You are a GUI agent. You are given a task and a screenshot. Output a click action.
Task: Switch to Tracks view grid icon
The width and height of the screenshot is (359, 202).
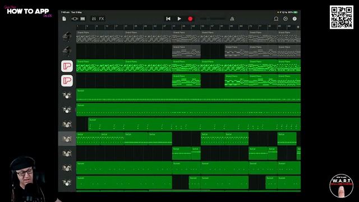tap(82, 19)
